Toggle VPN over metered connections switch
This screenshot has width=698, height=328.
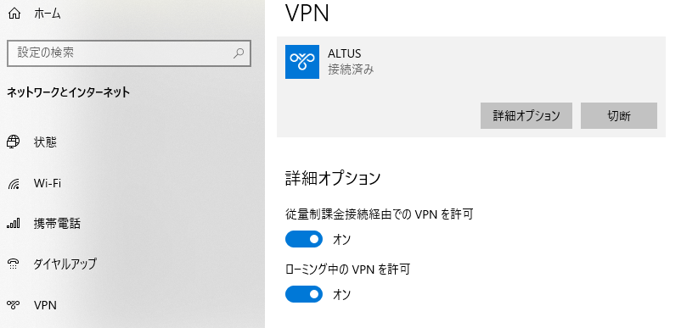304,239
